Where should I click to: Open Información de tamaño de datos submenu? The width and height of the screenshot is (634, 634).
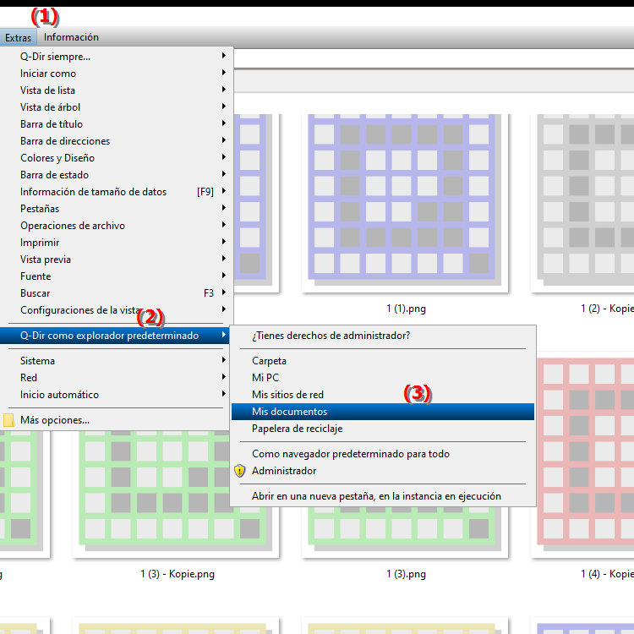pyautogui.click(x=117, y=192)
